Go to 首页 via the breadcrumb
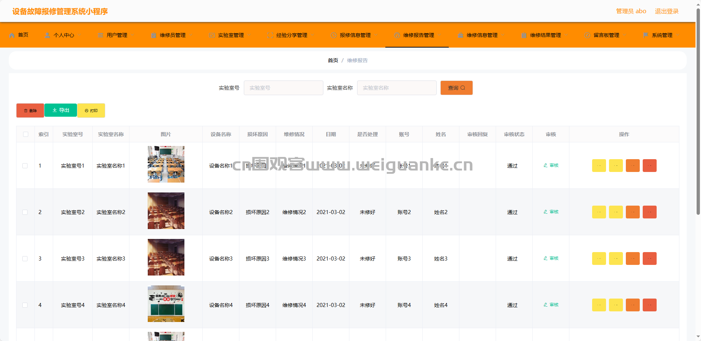Image resolution: width=701 pixels, height=341 pixels. pyautogui.click(x=333, y=60)
